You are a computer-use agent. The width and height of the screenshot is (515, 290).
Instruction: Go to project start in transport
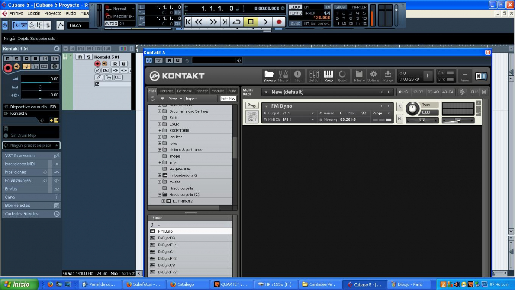(x=188, y=22)
